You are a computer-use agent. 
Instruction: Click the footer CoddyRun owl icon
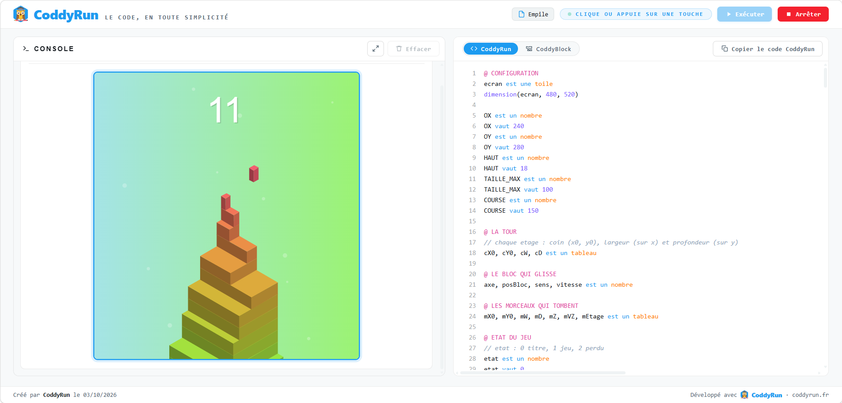[x=745, y=395]
